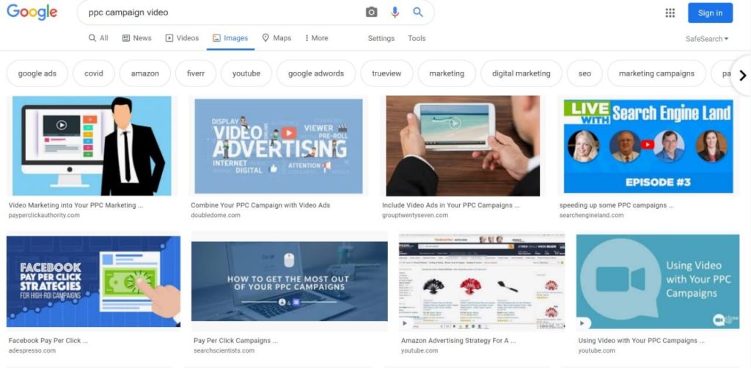The height and width of the screenshot is (368, 751).
Task: Switch to the Videos tab
Action: pyautogui.click(x=182, y=38)
